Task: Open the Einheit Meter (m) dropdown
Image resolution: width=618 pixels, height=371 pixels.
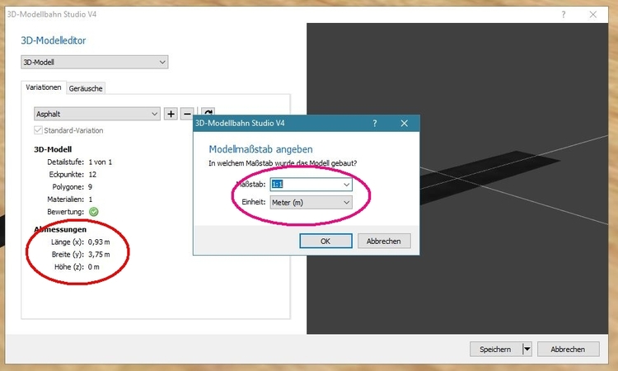Action: [x=311, y=202]
